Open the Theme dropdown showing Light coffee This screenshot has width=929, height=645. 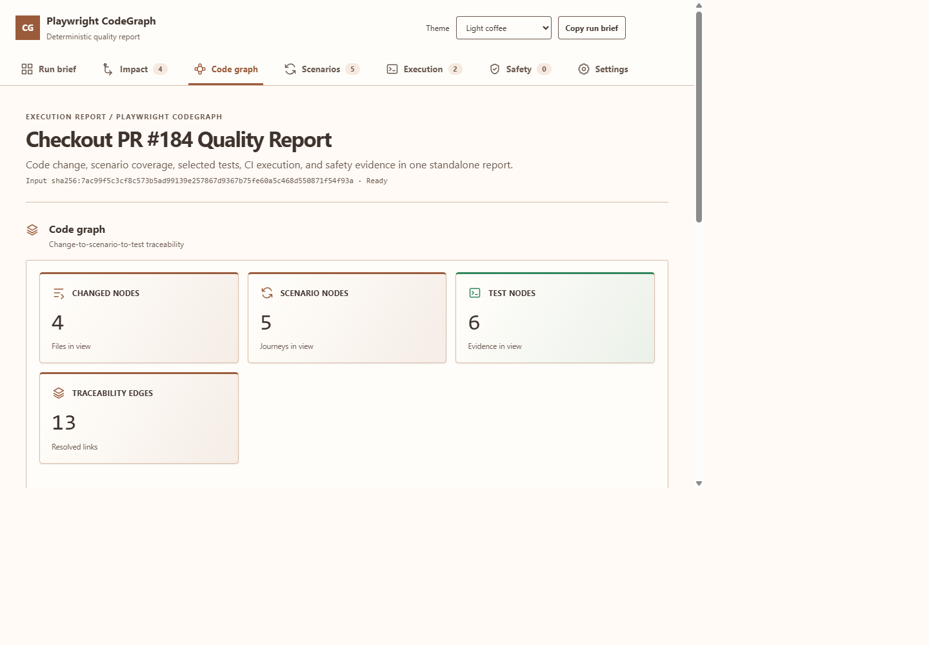tap(504, 28)
